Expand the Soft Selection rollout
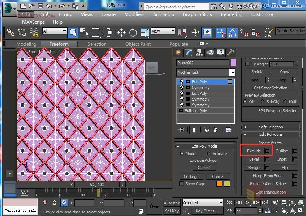 [271, 127]
